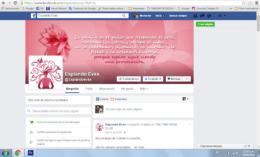Click the Espiando Evas avatar on the post
Screen dimensions: 260x157
tap(99, 127)
